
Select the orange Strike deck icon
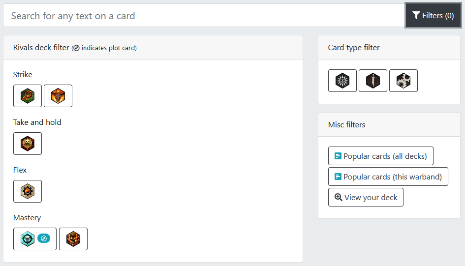58,96
